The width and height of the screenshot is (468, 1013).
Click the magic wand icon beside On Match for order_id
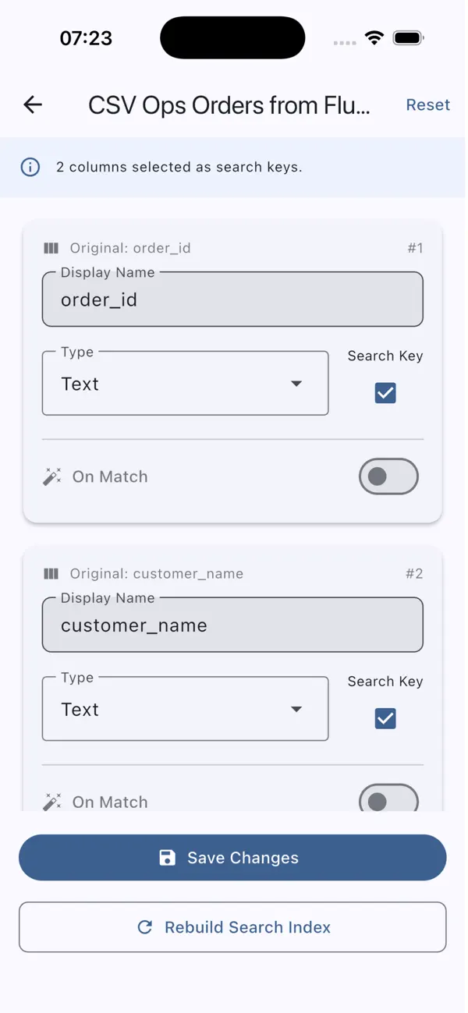(x=51, y=476)
